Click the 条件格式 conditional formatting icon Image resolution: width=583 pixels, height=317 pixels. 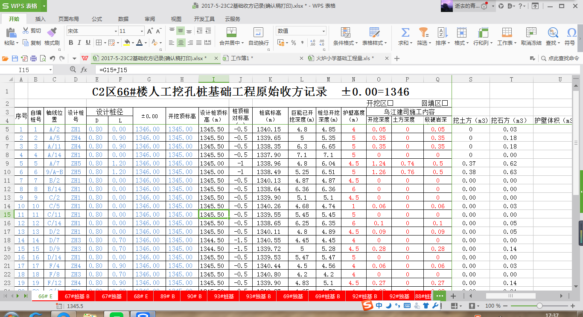[x=345, y=32]
